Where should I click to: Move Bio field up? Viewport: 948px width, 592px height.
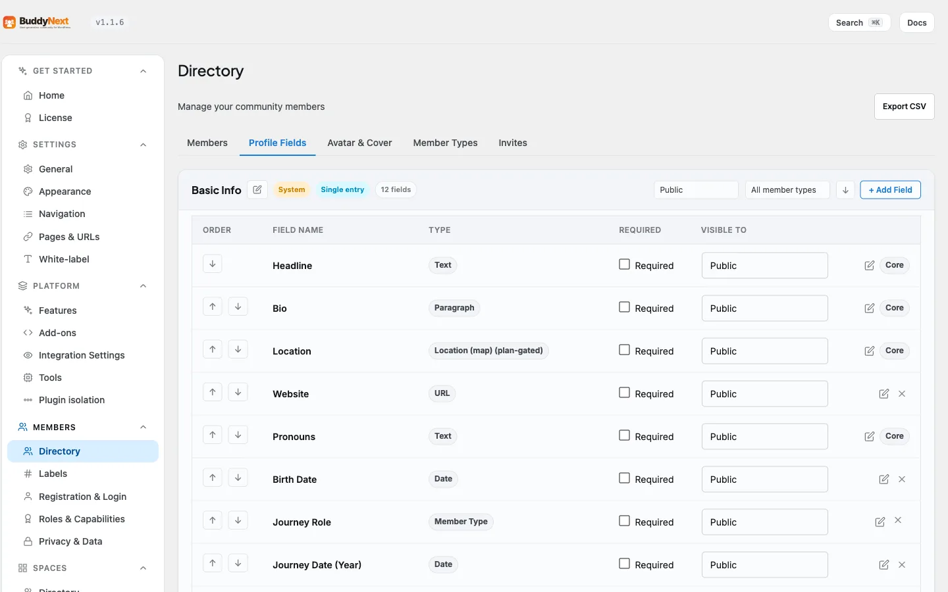point(212,307)
